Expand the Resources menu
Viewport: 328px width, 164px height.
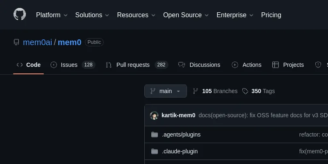click(136, 15)
